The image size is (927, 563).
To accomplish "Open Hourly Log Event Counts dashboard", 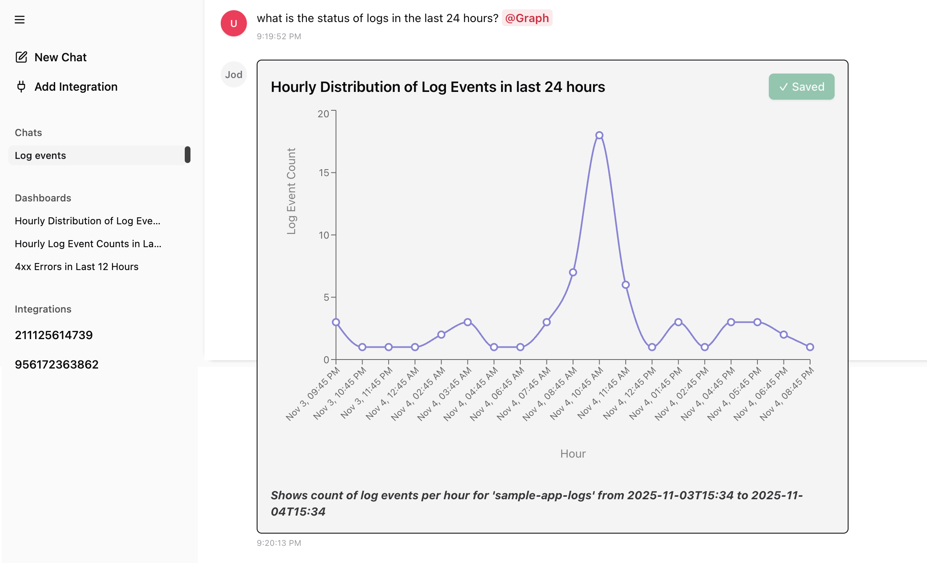I will pyautogui.click(x=88, y=244).
